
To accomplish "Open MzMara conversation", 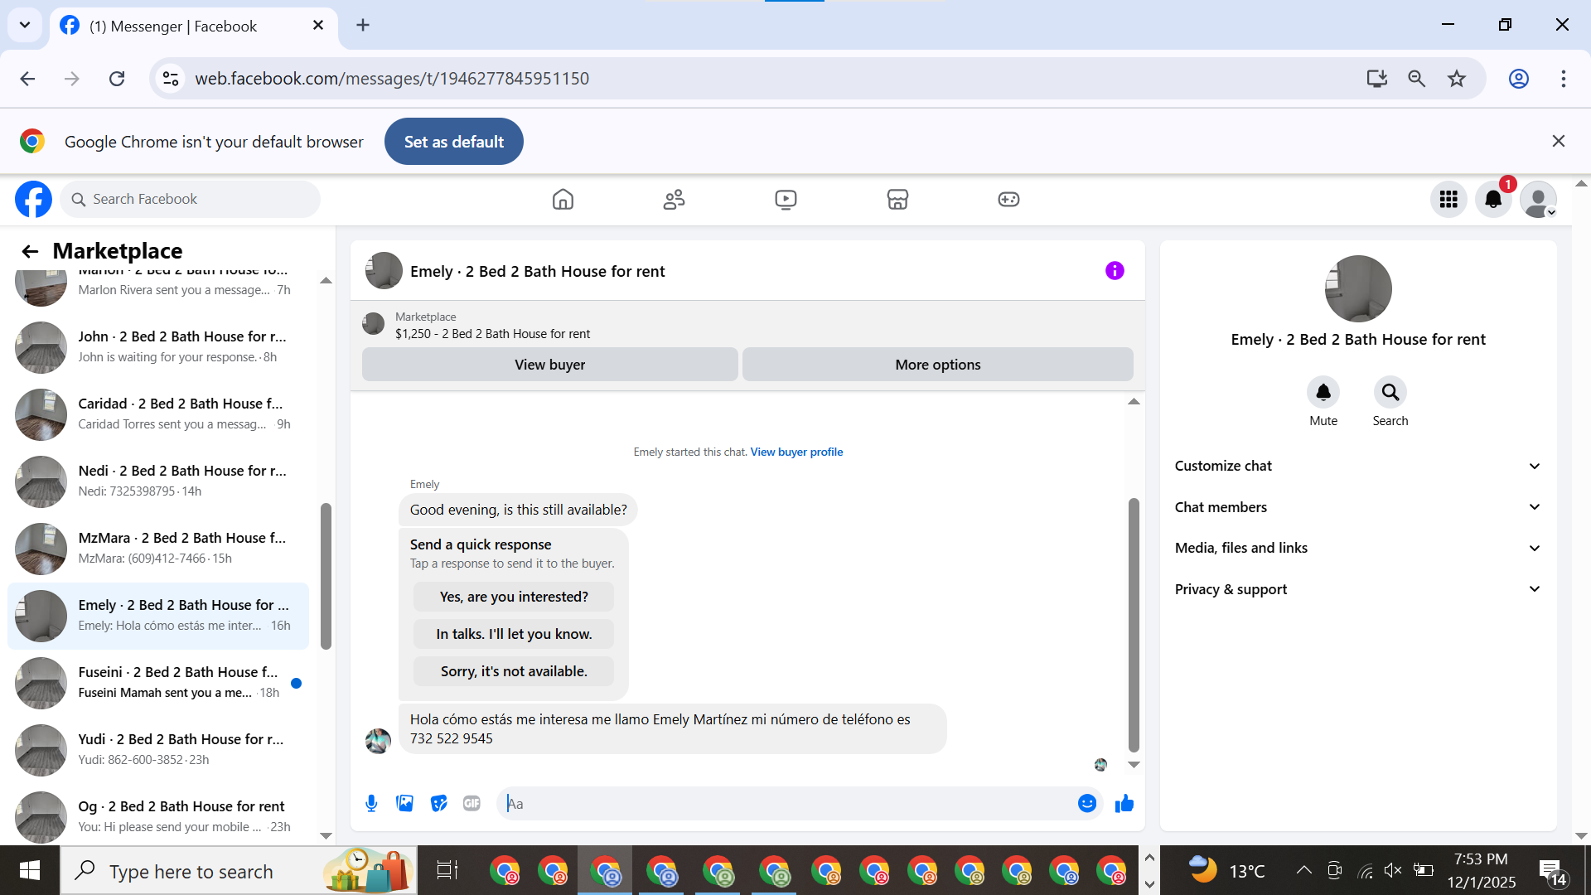I will [157, 548].
